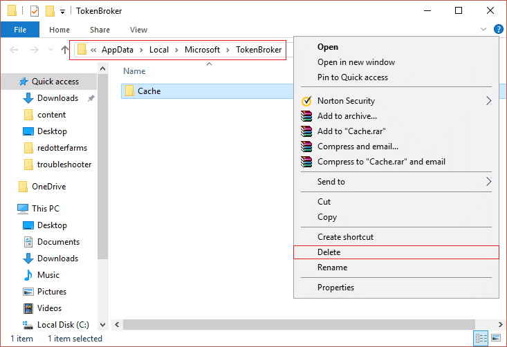Switch to details view icon in status bar

point(481,338)
